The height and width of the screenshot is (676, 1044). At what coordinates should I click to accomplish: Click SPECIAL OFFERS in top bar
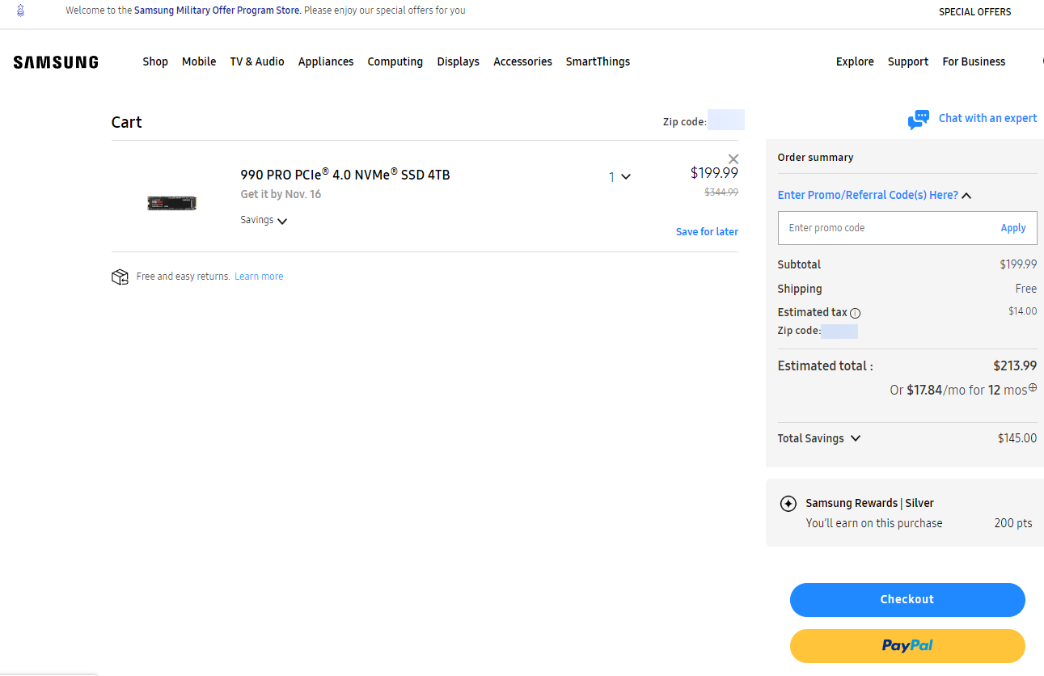(x=974, y=12)
